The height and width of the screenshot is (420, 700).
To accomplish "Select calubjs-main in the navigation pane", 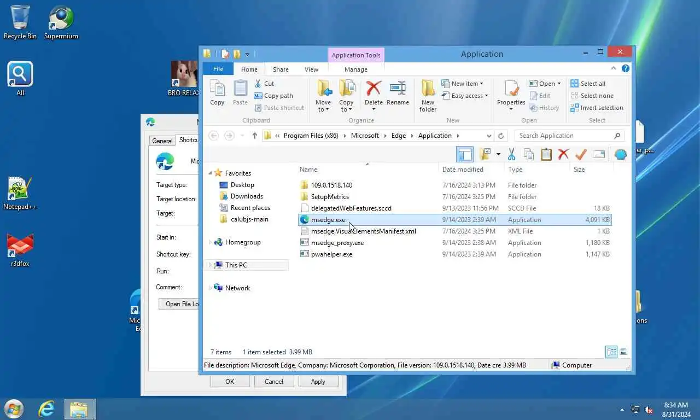I will pyautogui.click(x=249, y=219).
